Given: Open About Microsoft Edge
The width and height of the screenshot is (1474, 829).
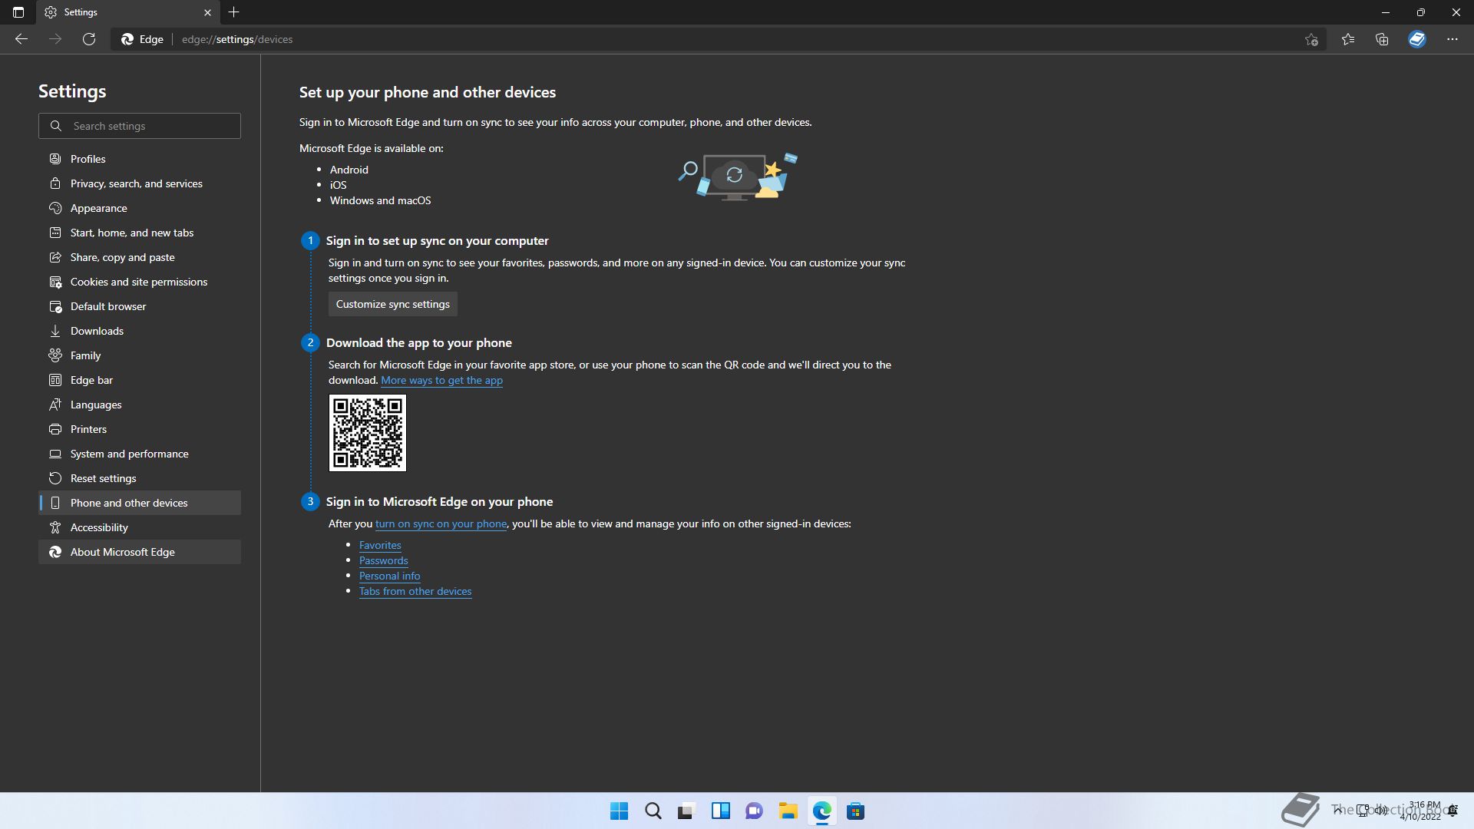Looking at the screenshot, I should coord(140,552).
